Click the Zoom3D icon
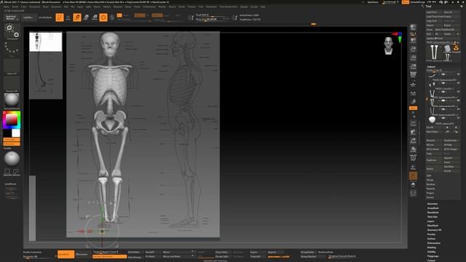This screenshot has height=262, width=466. click(x=413, y=140)
